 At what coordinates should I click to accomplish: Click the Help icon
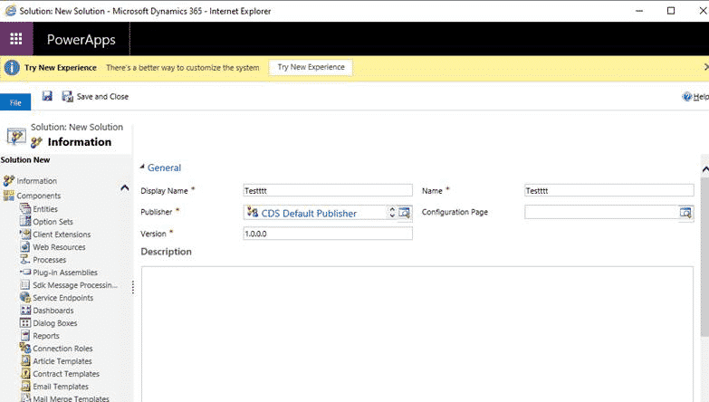tap(688, 97)
